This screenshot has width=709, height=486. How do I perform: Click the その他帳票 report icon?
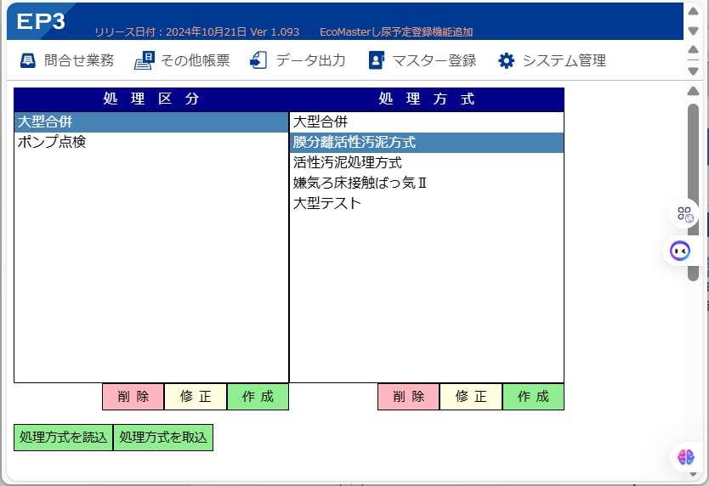coord(145,60)
